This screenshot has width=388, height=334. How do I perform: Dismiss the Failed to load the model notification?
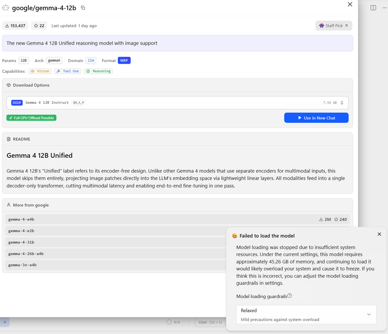click(x=379, y=234)
